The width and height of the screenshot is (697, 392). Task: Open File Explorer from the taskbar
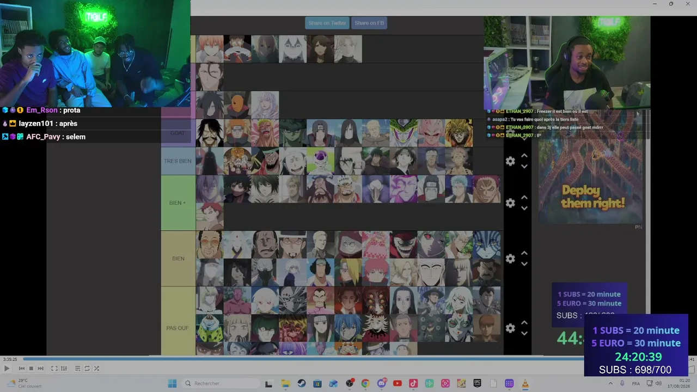click(285, 383)
